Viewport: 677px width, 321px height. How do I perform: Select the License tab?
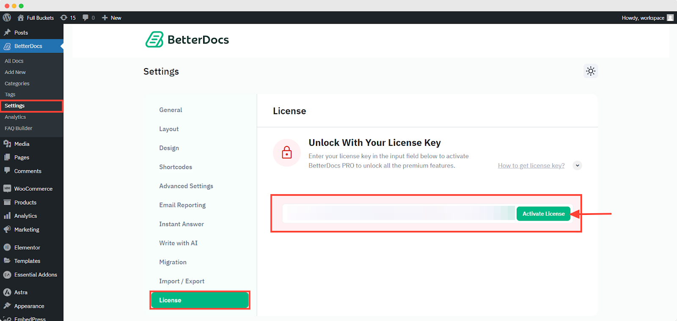point(200,300)
